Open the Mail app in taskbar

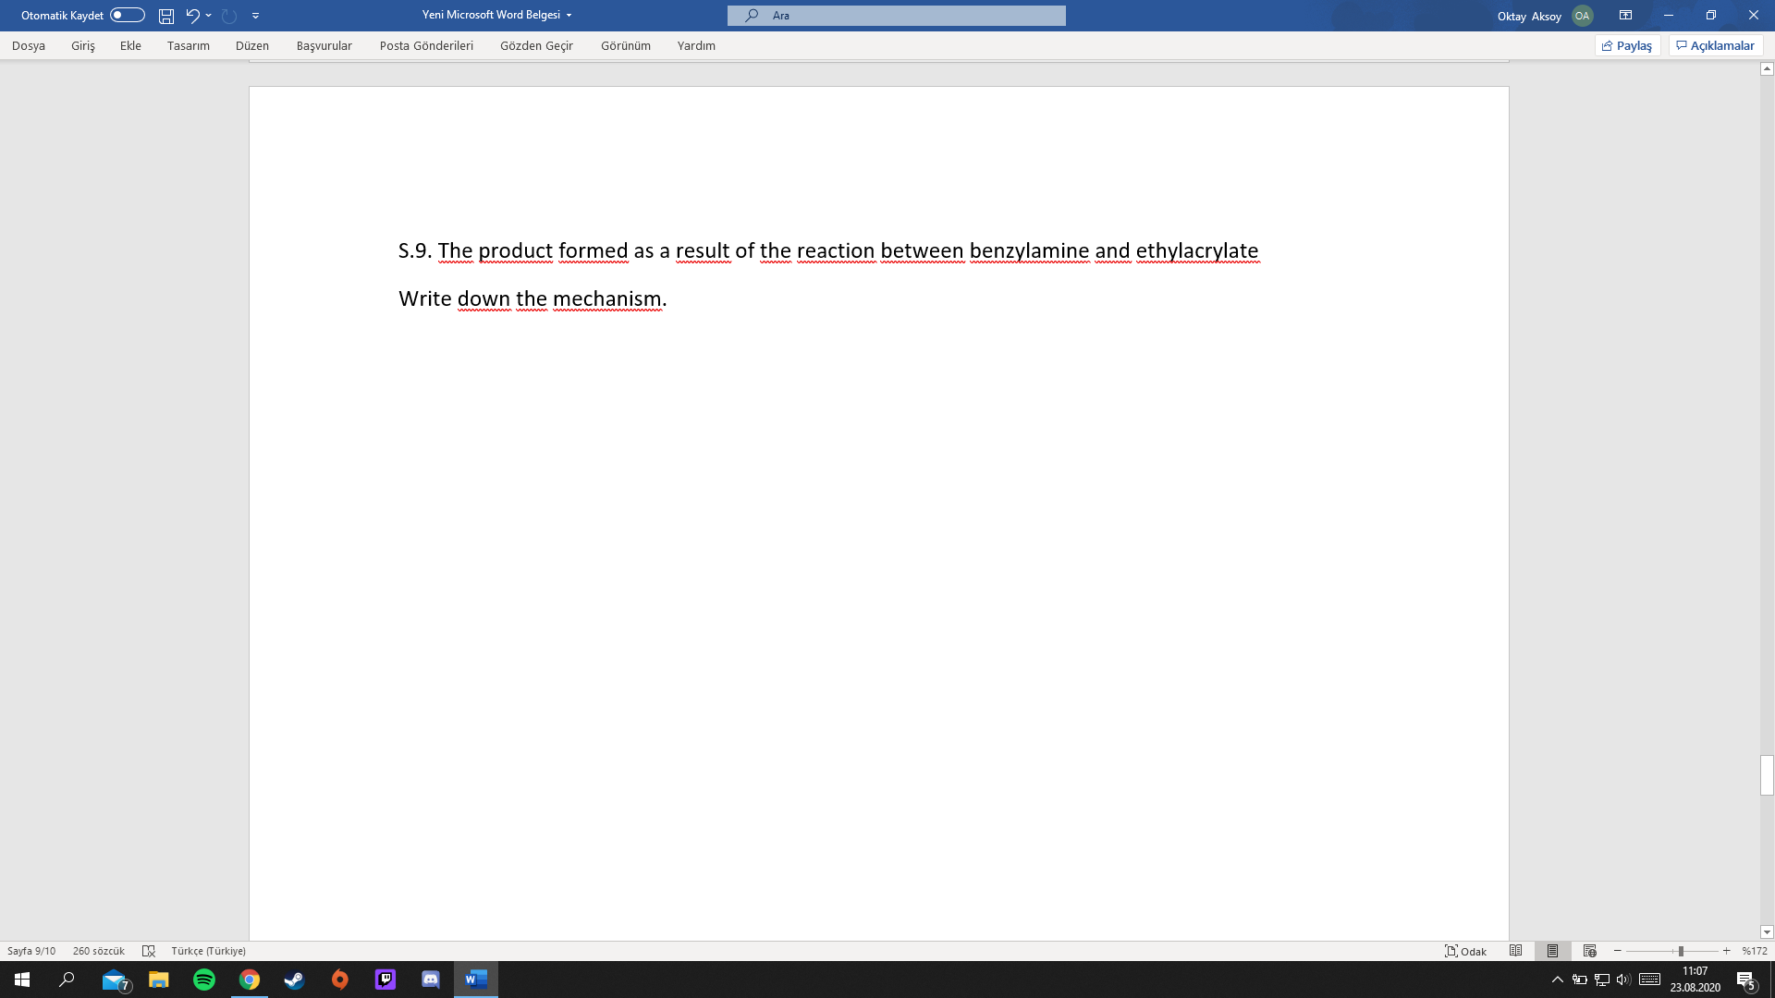click(115, 980)
